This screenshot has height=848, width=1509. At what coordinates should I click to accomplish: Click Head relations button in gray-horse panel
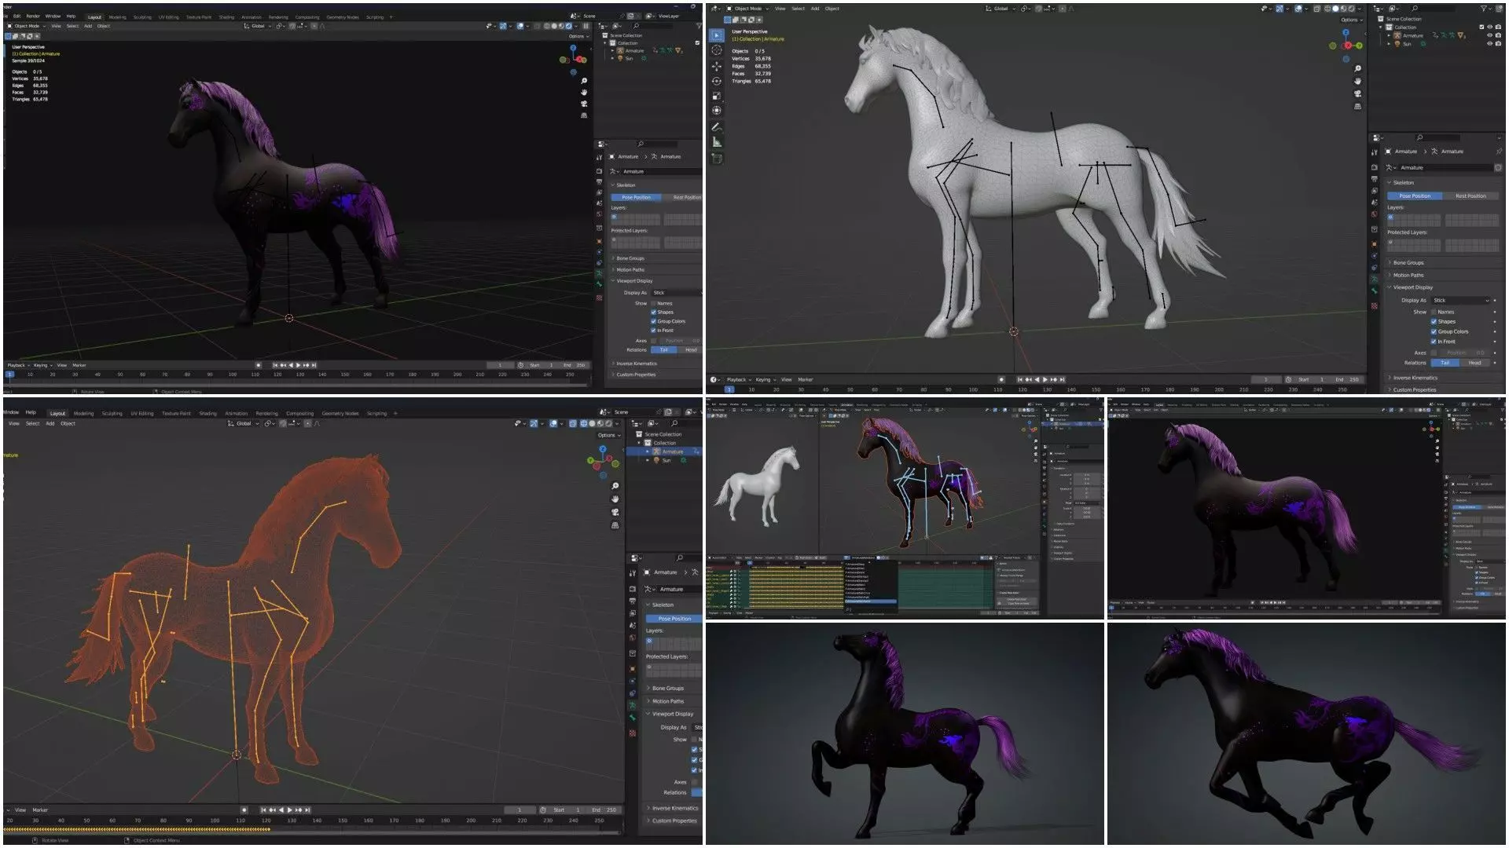click(1474, 363)
